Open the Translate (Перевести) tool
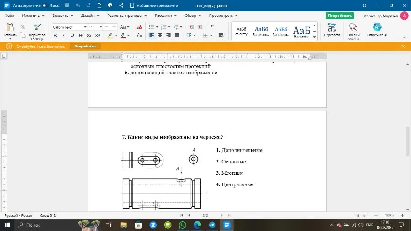Screen dimensions: 411x231 coord(332,30)
